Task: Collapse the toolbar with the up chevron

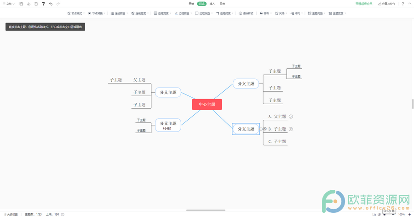Action: [410, 4]
